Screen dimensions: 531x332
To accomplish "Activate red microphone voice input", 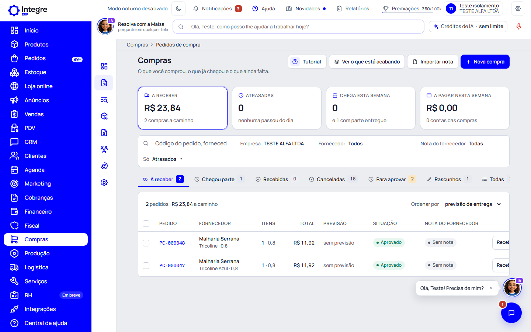I will 519,27.
